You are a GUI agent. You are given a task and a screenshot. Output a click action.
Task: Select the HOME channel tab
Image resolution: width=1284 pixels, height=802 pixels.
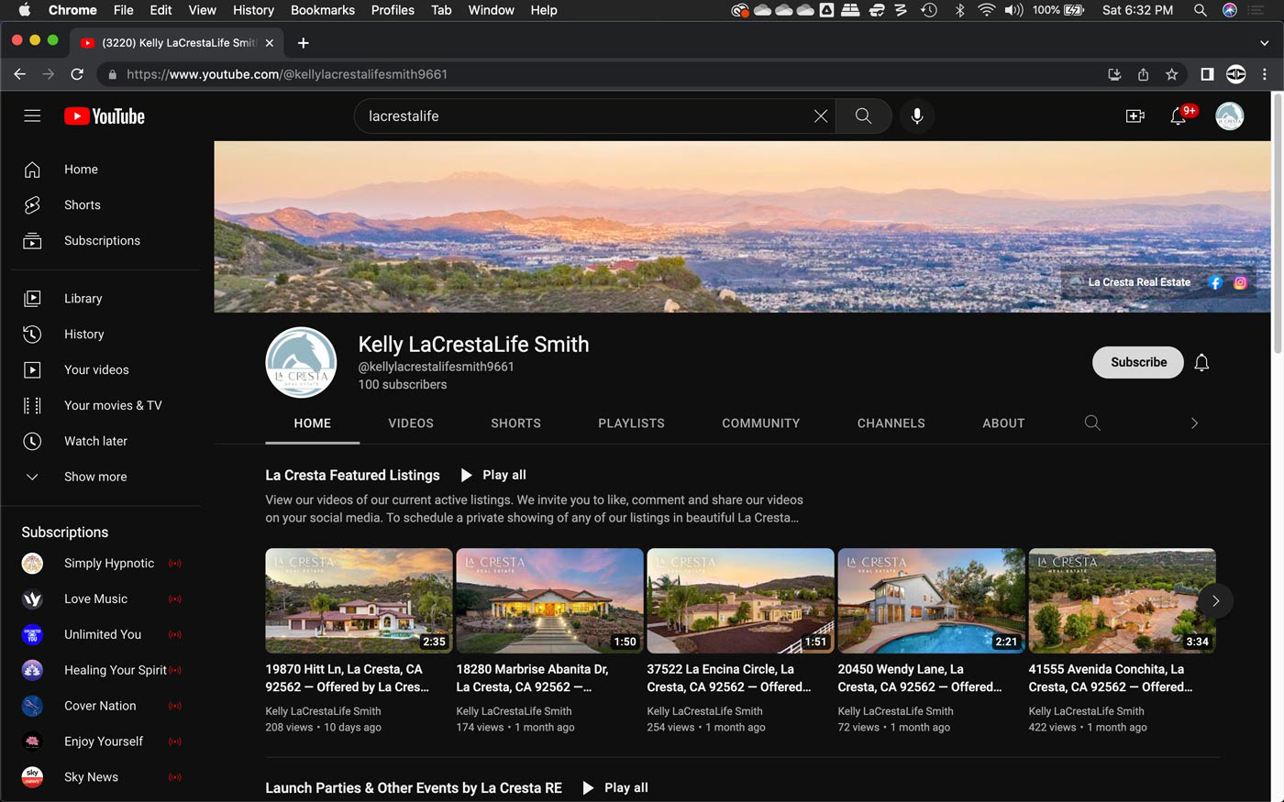click(x=313, y=423)
